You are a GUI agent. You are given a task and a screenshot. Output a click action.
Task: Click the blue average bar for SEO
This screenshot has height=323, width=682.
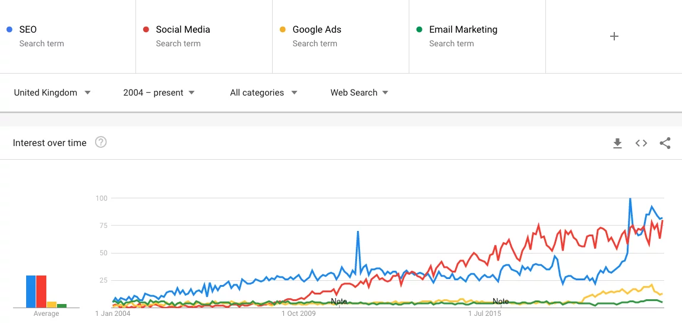tap(31, 292)
